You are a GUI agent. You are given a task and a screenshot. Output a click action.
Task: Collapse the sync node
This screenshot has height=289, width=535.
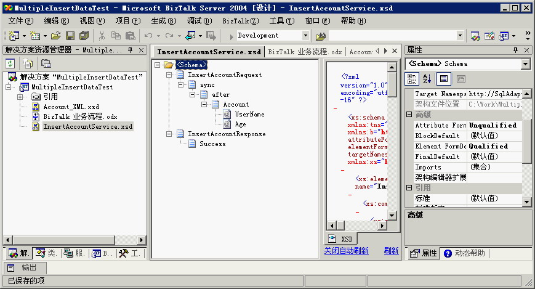point(180,84)
